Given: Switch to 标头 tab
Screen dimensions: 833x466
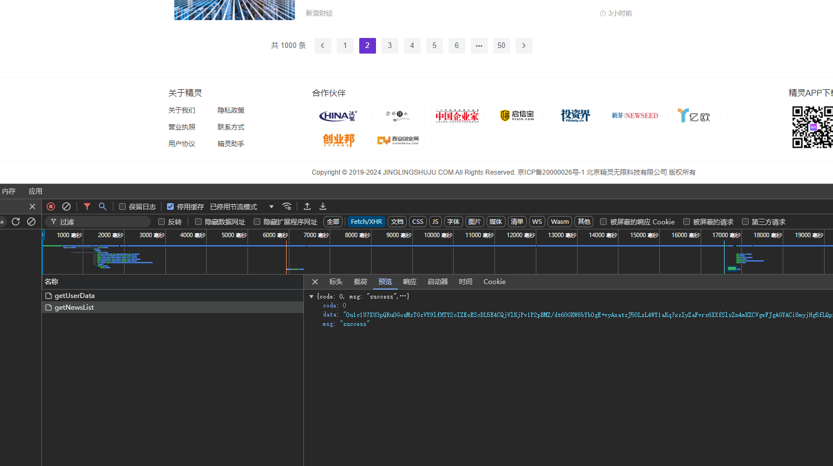Looking at the screenshot, I should pyautogui.click(x=336, y=282).
